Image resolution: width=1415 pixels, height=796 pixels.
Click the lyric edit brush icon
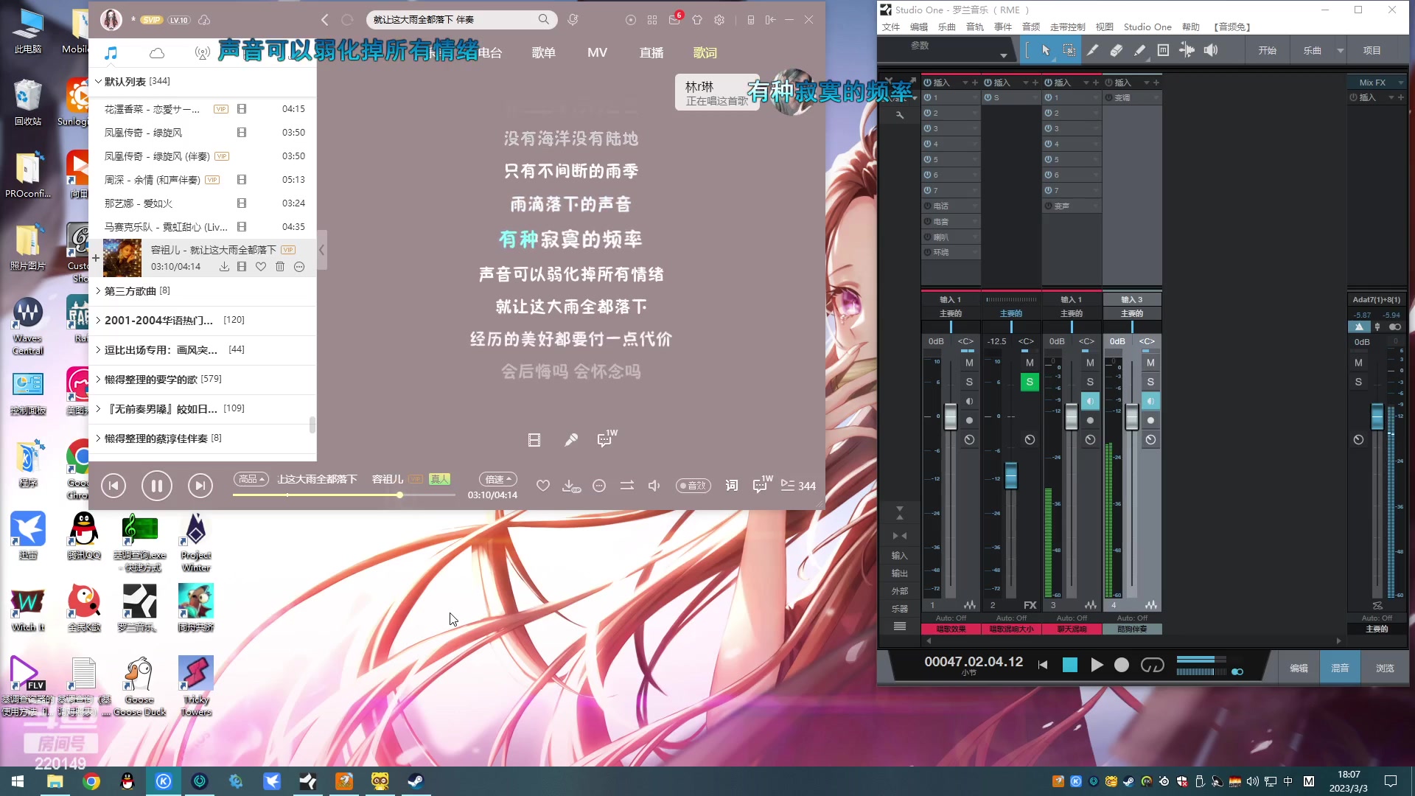pos(570,440)
